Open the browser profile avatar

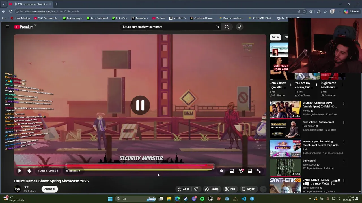332,12
